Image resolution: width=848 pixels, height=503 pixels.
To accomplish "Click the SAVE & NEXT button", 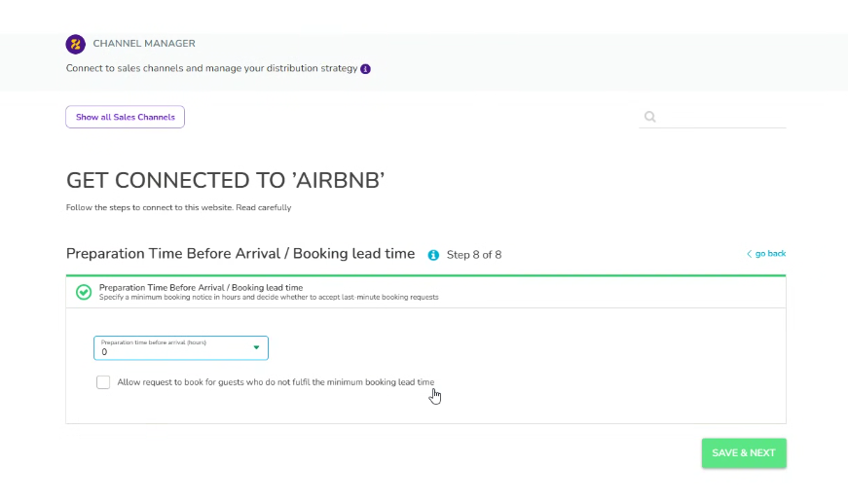I will coord(743,452).
